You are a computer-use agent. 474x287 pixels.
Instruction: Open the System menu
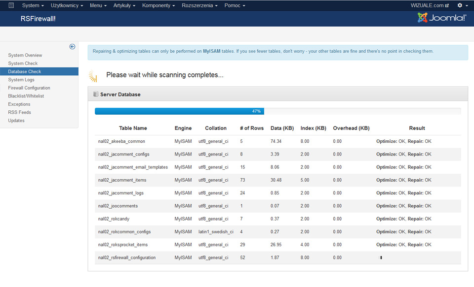[33, 5]
